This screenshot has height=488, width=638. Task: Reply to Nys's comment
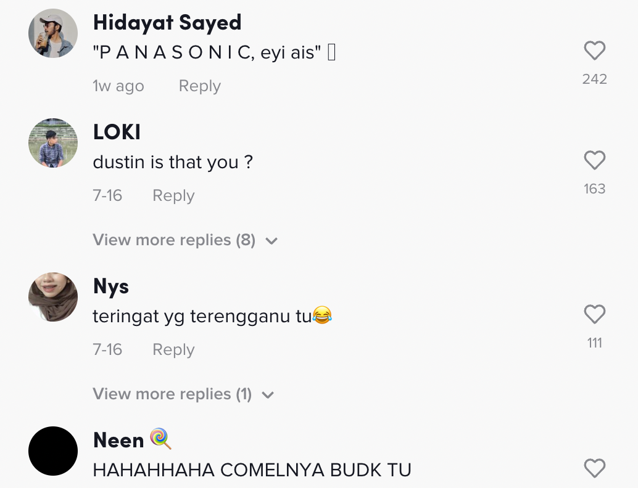point(174,349)
